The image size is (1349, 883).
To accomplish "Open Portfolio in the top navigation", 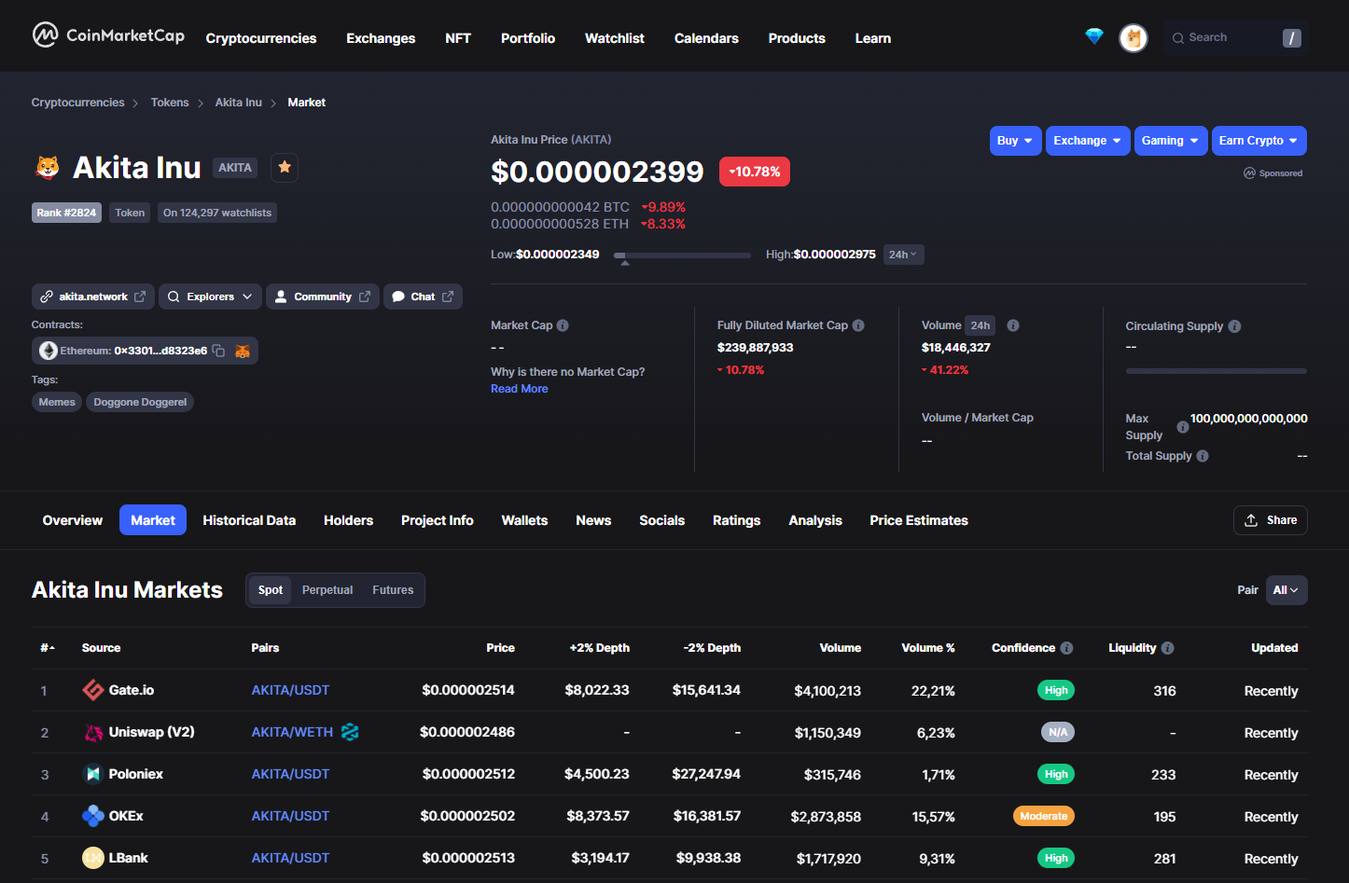I will coord(528,38).
